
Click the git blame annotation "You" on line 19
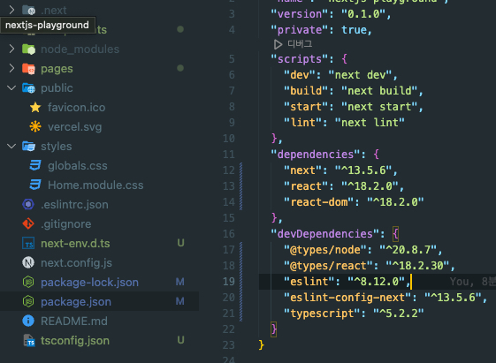[x=462, y=281]
